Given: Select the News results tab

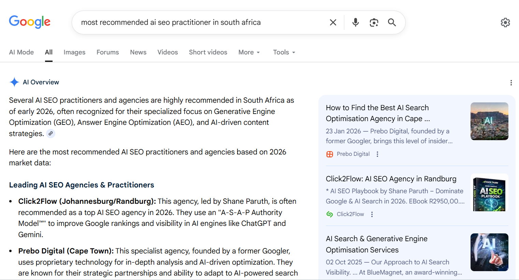Looking at the screenshot, I should 138,52.
